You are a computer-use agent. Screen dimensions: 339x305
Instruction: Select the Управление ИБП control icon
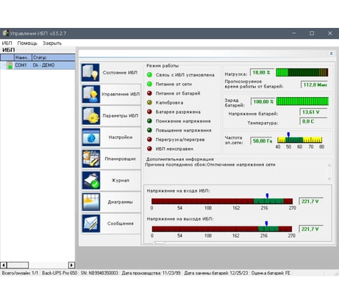91,94
